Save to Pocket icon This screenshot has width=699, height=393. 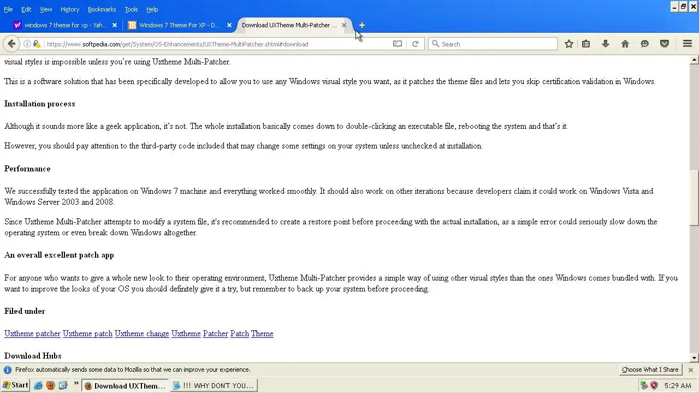pyautogui.click(x=665, y=44)
